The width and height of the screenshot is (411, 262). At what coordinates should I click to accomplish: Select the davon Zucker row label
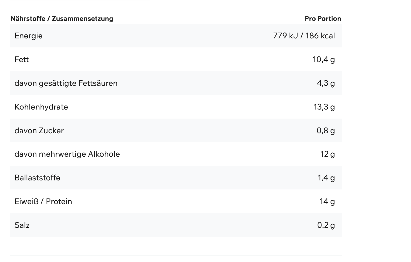click(39, 131)
